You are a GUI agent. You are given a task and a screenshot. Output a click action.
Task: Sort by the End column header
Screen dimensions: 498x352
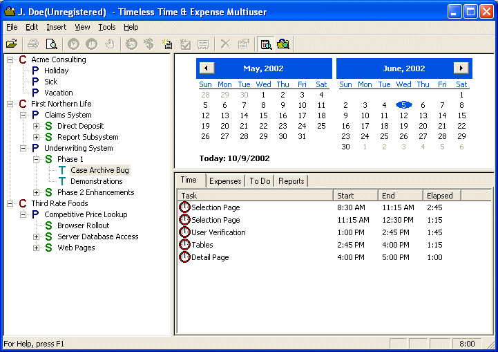pyautogui.click(x=401, y=195)
